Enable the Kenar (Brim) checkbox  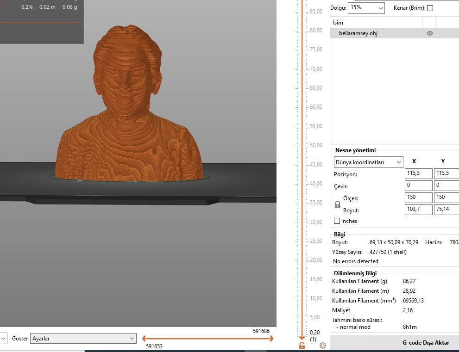pyautogui.click(x=430, y=8)
